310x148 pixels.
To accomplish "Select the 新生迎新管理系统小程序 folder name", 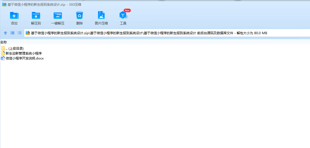I will pos(24,53).
